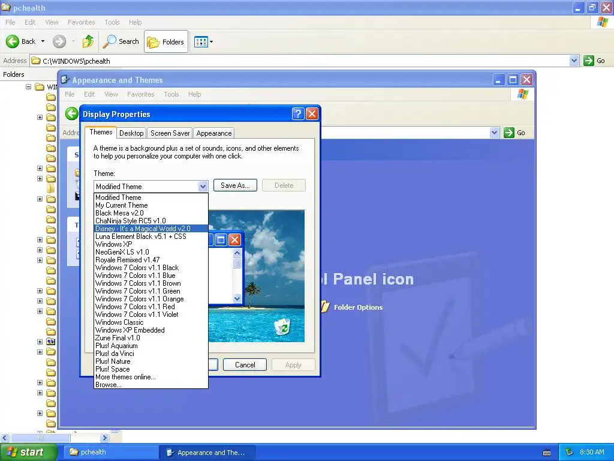Click the Back arrow in Appearance and Themes window
Screen dimensions: 614x461
tap(72, 113)
